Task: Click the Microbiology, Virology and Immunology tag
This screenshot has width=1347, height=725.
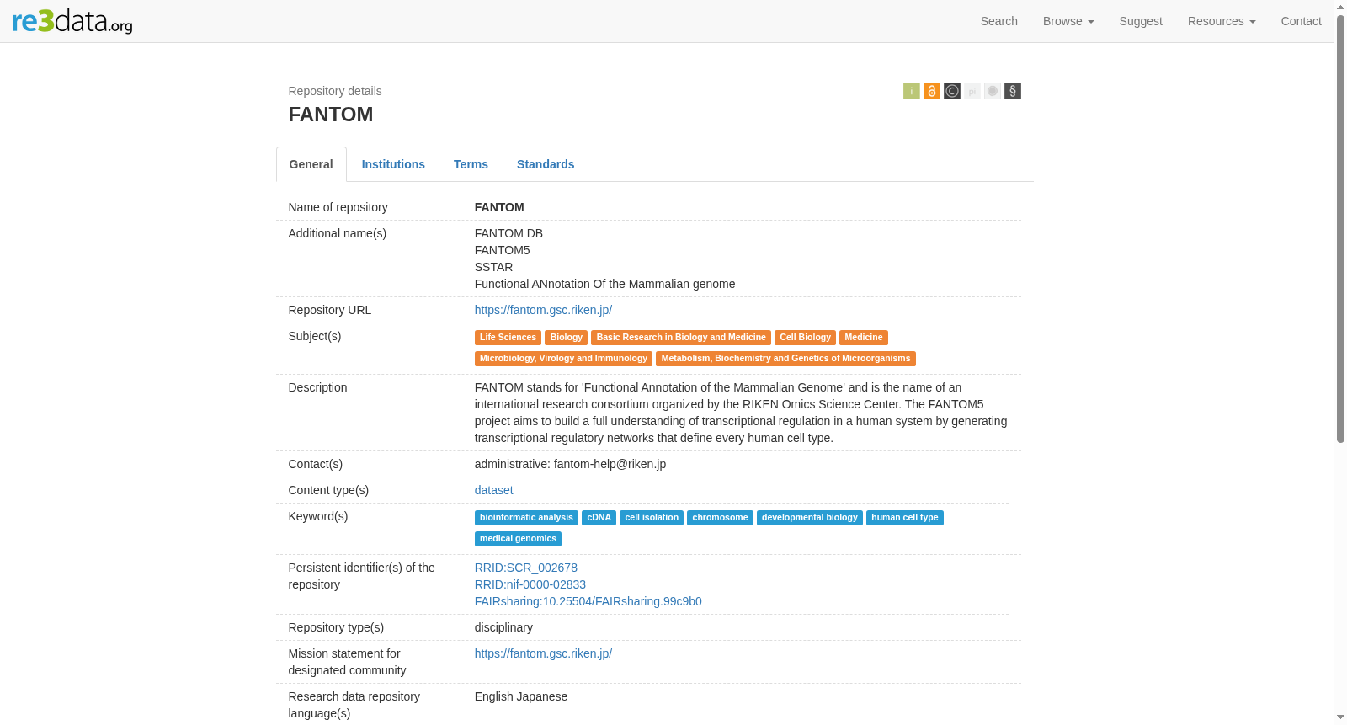Action: pos(564,359)
